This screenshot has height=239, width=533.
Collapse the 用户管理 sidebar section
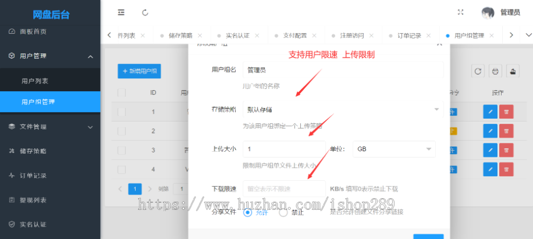[50, 56]
